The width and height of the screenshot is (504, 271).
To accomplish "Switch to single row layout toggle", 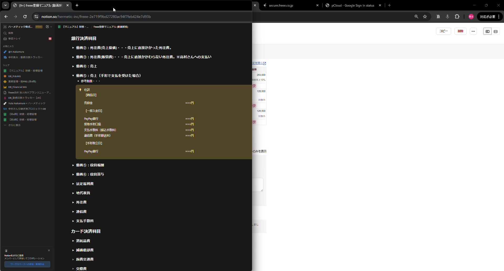I will point(496,31).
